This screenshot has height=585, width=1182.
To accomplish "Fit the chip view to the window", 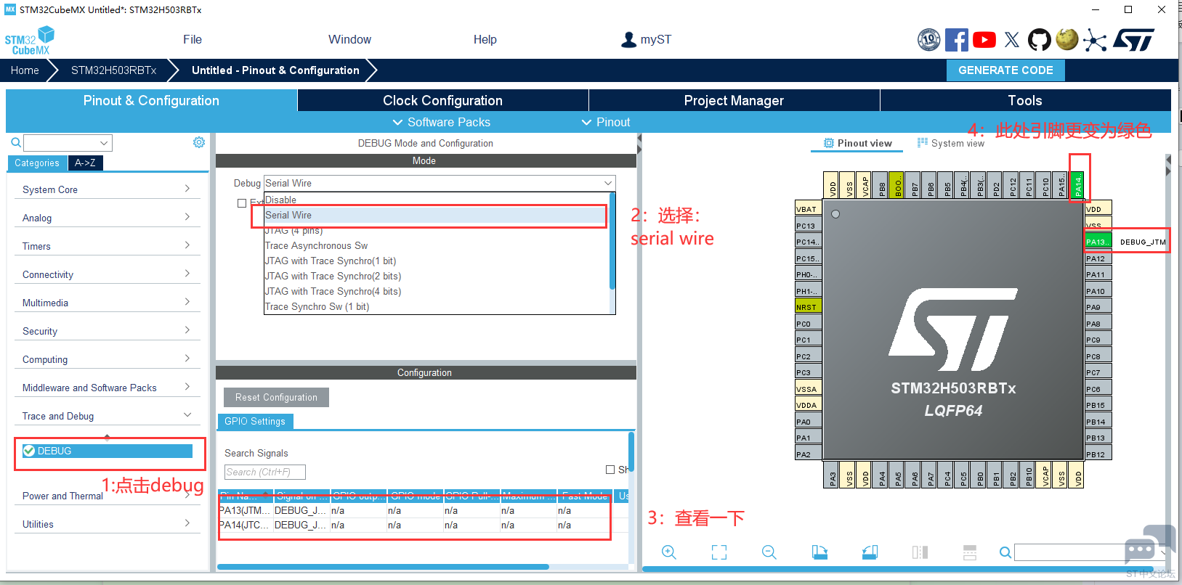I will tap(719, 552).
